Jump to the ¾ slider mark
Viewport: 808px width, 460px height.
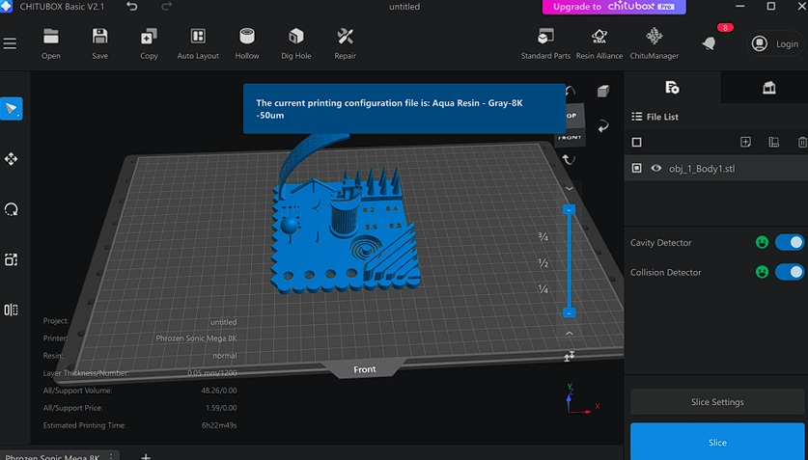(543, 236)
